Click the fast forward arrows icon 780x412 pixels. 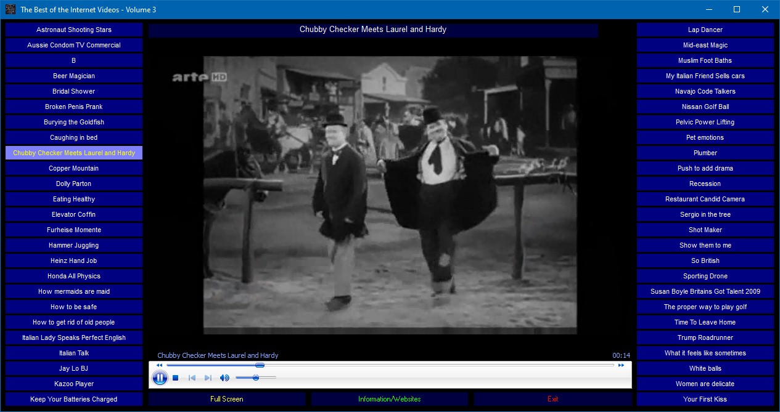pos(621,365)
